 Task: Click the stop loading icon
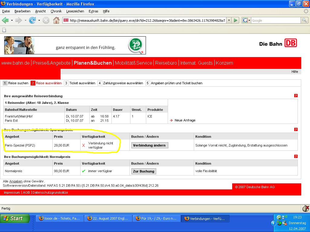[46, 21]
